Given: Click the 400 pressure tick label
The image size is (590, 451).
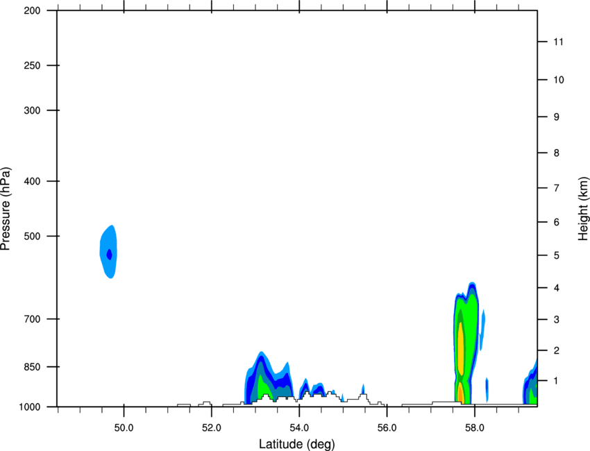Looking at the screenshot, I should 32,181.
